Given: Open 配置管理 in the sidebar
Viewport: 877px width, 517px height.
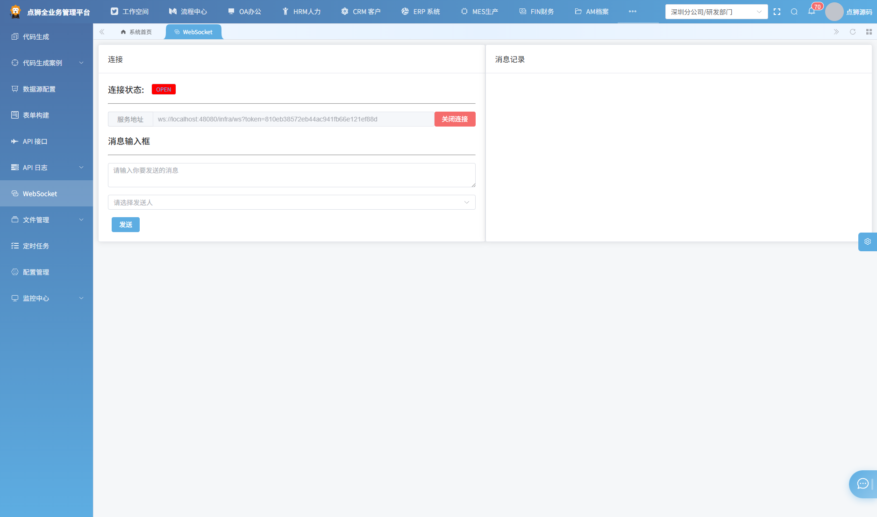Looking at the screenshot, I should tap(46, 272).
